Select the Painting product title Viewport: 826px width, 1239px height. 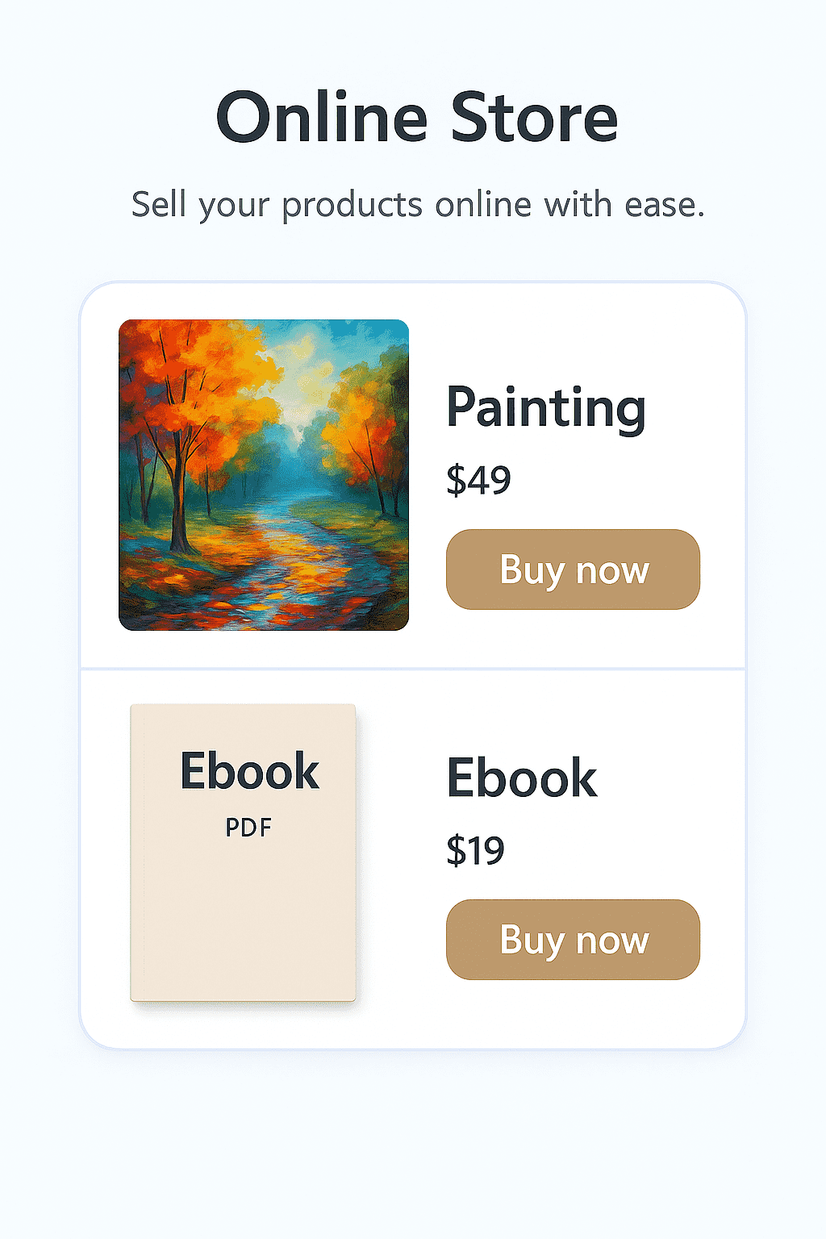(x=546, y=407)
